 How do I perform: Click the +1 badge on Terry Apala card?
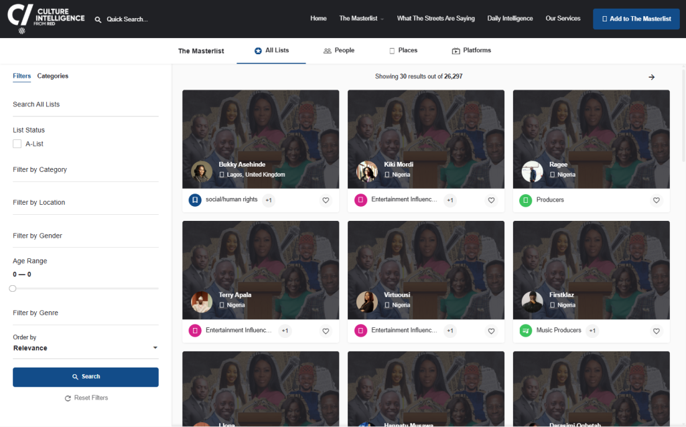[285, 331]
